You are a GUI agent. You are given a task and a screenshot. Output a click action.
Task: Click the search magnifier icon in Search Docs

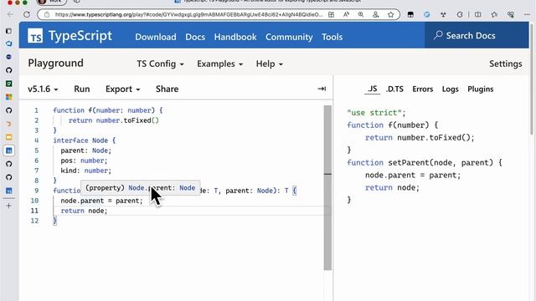438,35
